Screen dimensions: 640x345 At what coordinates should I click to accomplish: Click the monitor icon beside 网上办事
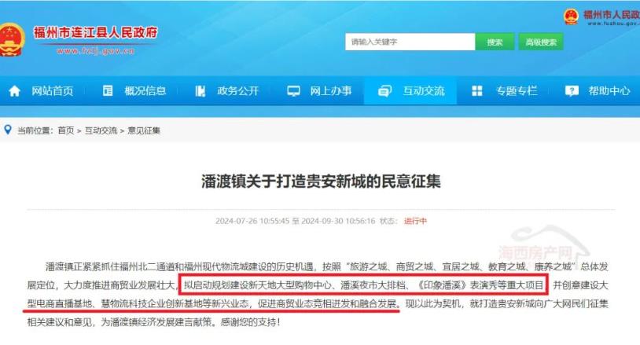pos(293,91)
